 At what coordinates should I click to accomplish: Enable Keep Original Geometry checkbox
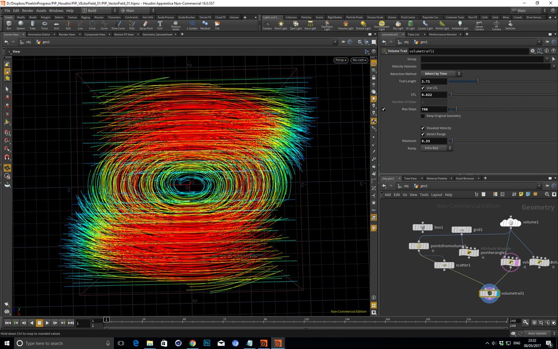click(x=423, y=115)
